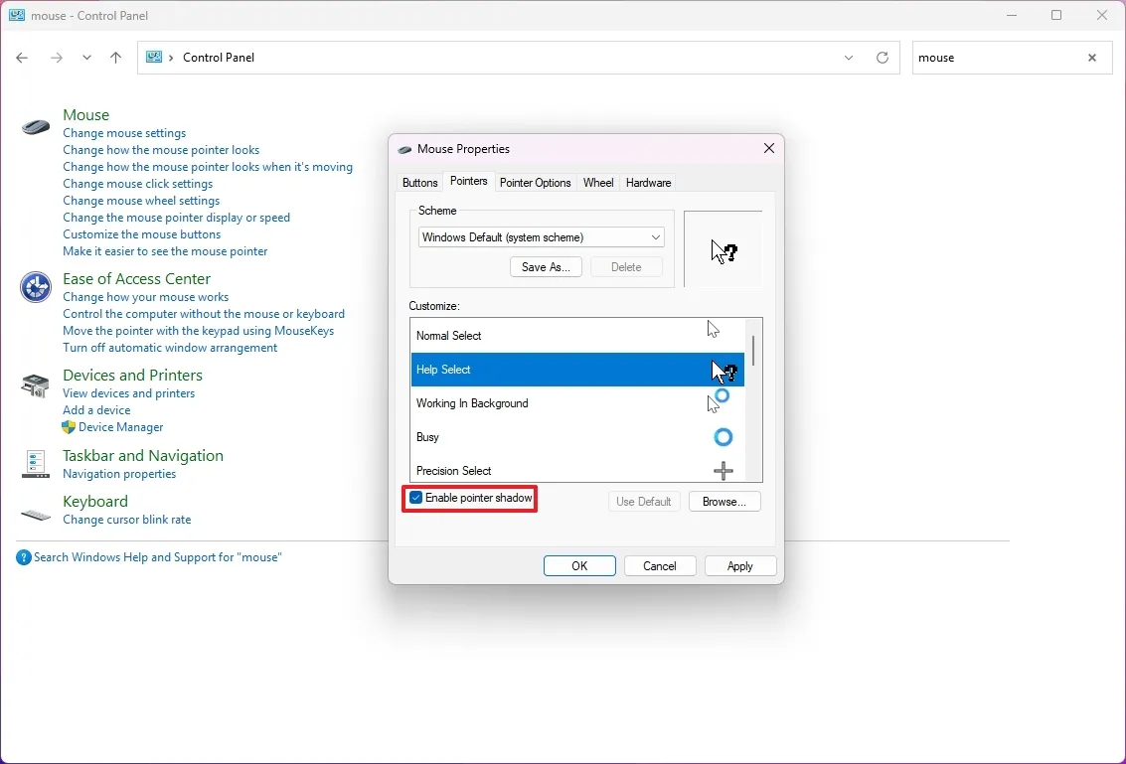Image resolution: width=1126 pixels, height=764 pixels.
Task: Clear the mouse search query with the X
Action: pos(1092,58)
